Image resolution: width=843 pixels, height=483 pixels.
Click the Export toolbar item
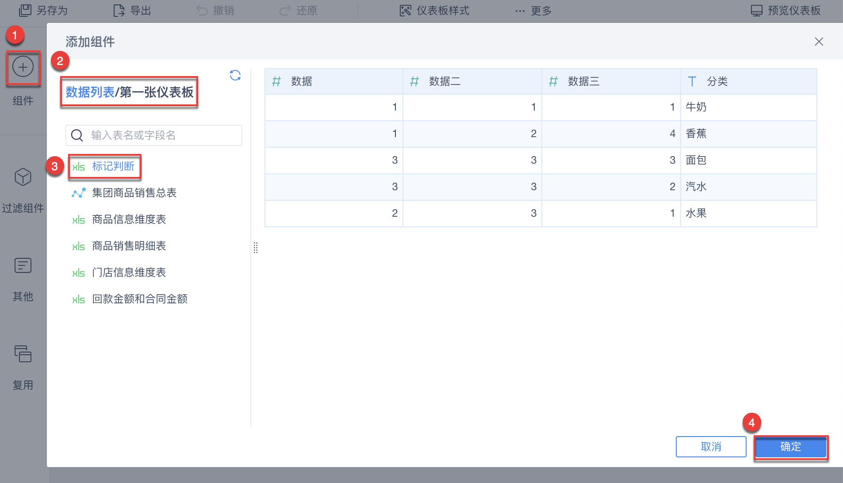coord(132,11)
